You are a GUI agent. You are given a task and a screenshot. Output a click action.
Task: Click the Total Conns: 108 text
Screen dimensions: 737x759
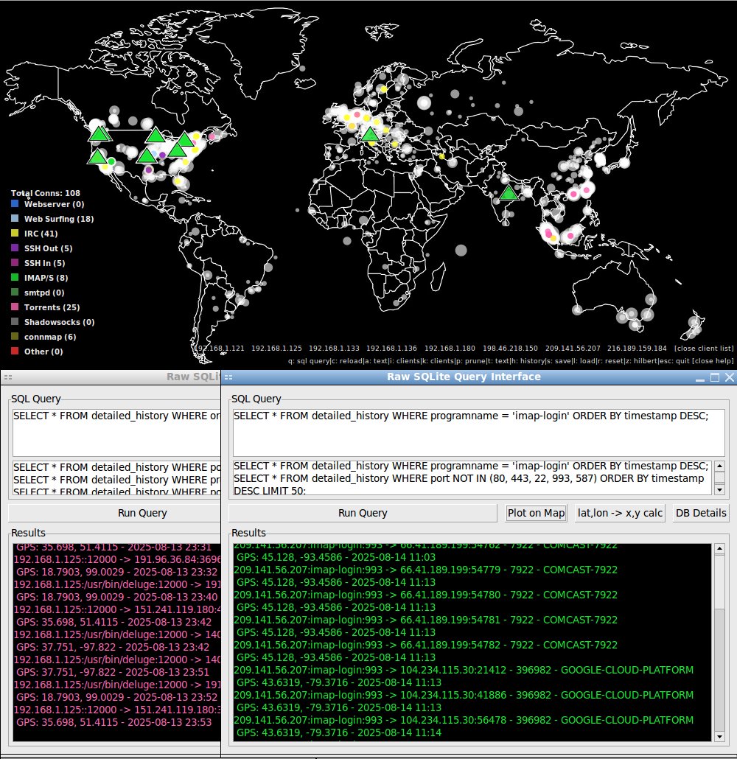point(46,193)
